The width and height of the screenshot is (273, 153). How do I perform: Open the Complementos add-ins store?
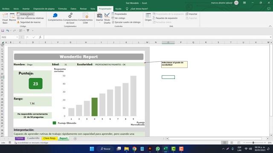point(55,17)
